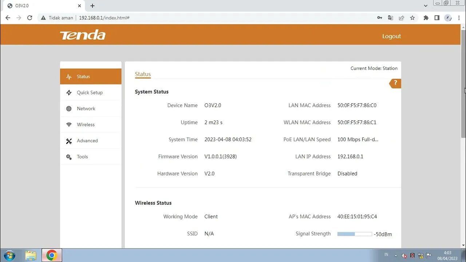Click the Firmware Version value V1.0.0.1(3928)

tap(221, 156)
